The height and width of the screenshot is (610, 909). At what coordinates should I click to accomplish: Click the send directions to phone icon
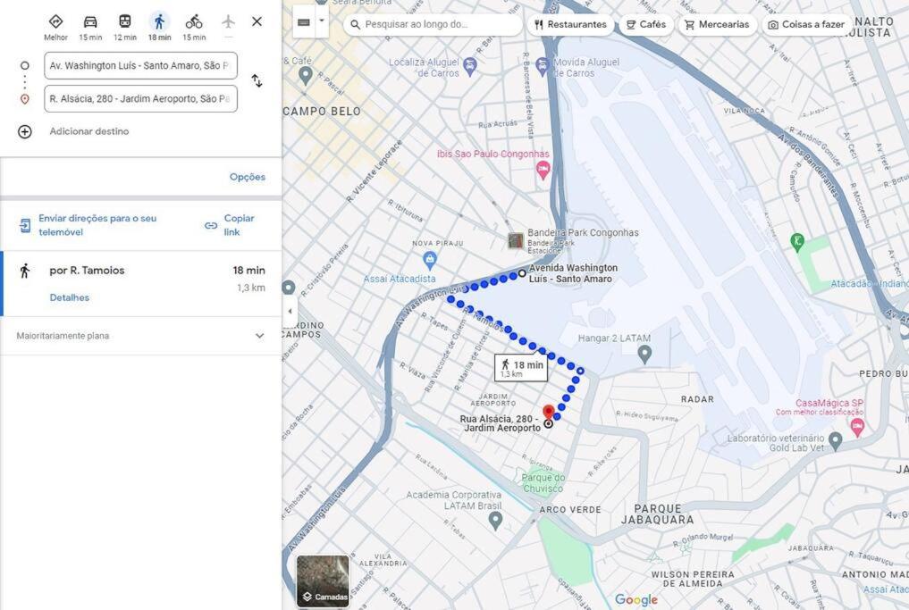coord(25,225)
